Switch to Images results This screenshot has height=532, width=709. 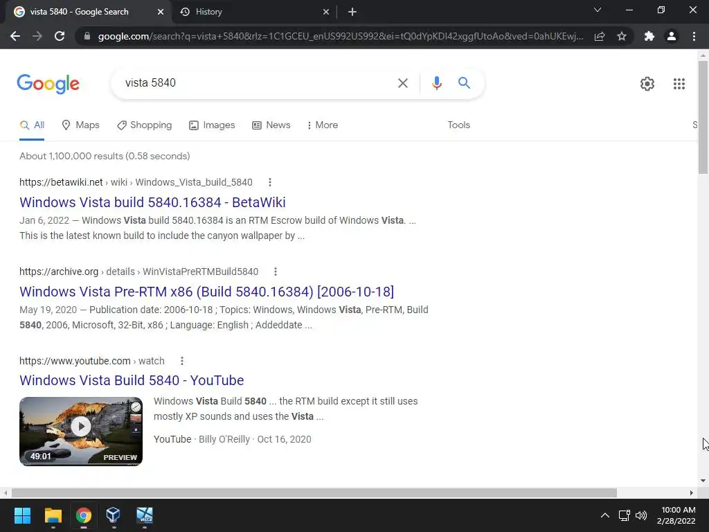[212, 125]
